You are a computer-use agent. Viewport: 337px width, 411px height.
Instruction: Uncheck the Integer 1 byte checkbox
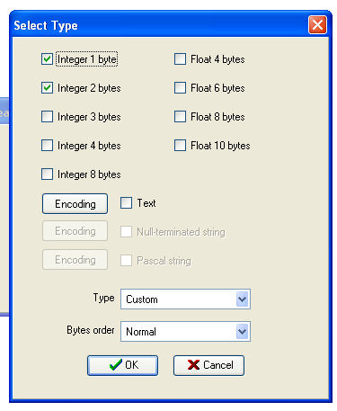47,59
